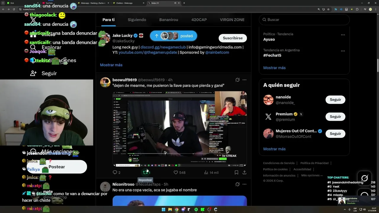Open nanoide's avatar in A quién seguir

pyautogui.click(x=268, y=100)
